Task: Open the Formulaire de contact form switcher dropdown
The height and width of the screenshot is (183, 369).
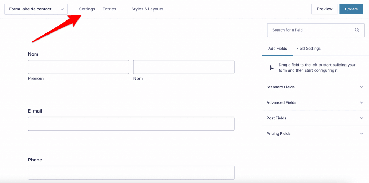Action: point(36,9)
